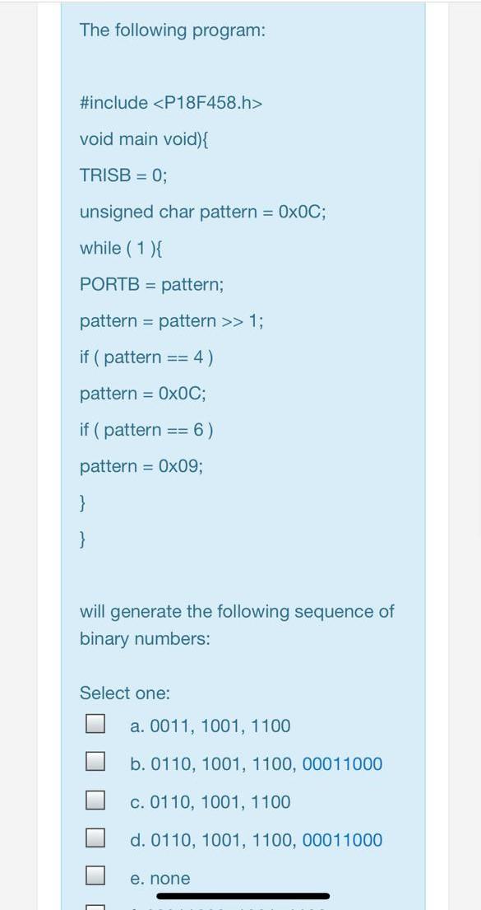Check the checkbox for option d
The height and width of the screenshot is (910, 481).
[x=95, y=838]
